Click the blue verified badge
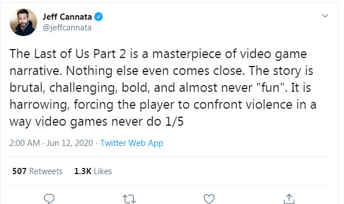This screenshot has height=204, width=344. [x=99, y=17]
